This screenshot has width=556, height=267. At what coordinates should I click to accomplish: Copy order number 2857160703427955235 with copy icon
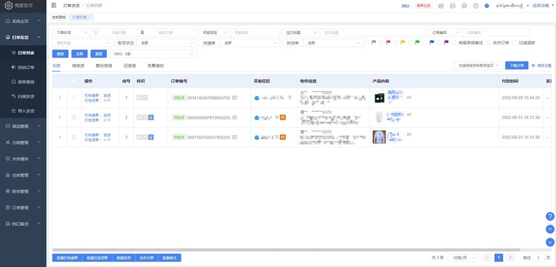(234, 137)
